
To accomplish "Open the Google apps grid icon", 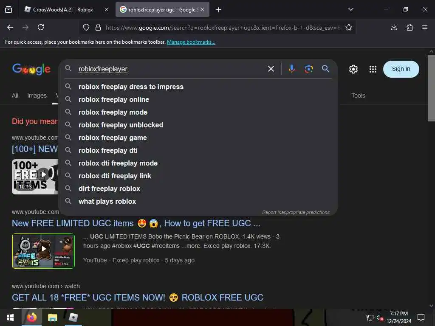I will click(x=373, y=69).
